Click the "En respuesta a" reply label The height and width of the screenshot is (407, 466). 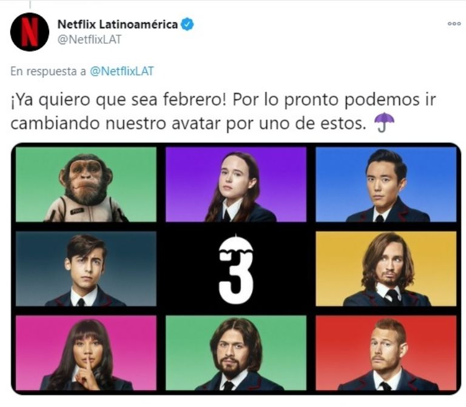48,71
